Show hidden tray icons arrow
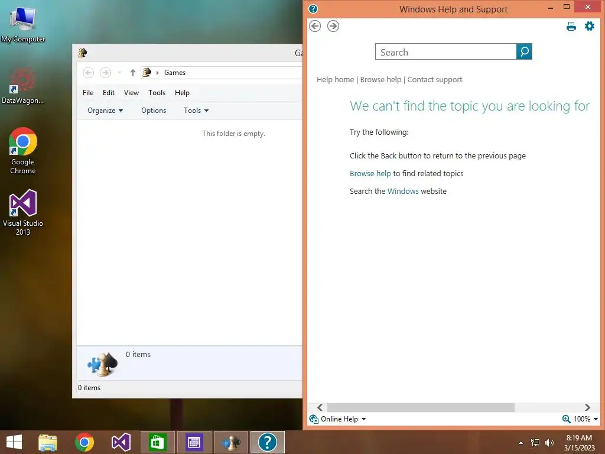Screen dimensions: 605x454 (521, 443)
